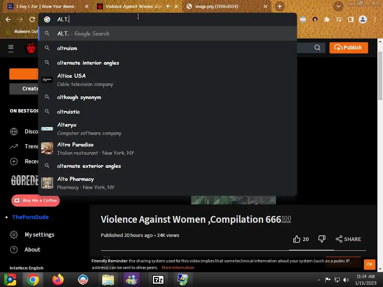Open the extensions puzzle icon
Image resolution: width=383 pixels, height=287 pixels.
[x=327, y=19]
